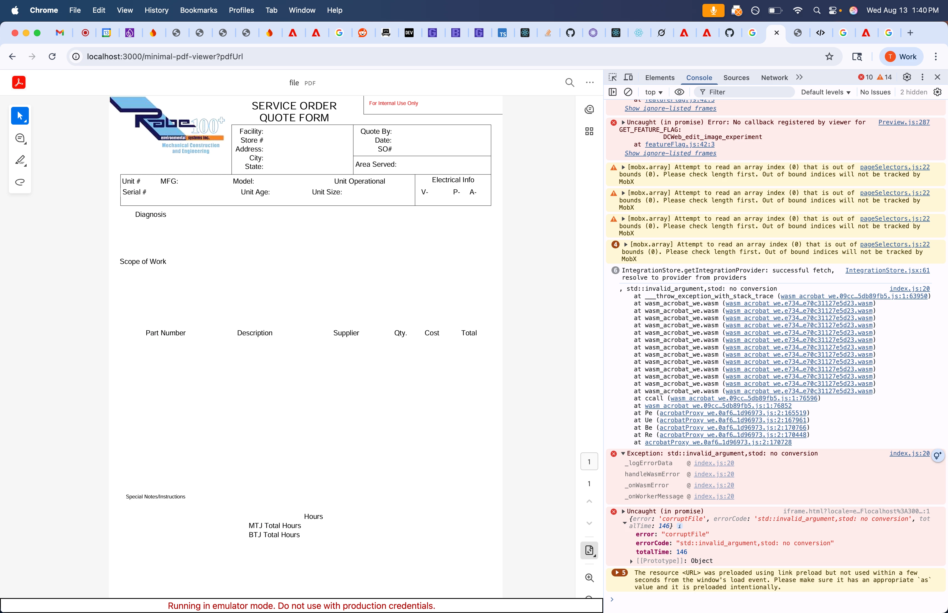Toggle the device toolbar emulation
Image resolution: width=948 pixels, height=613 pixels.
coord(628,77)
